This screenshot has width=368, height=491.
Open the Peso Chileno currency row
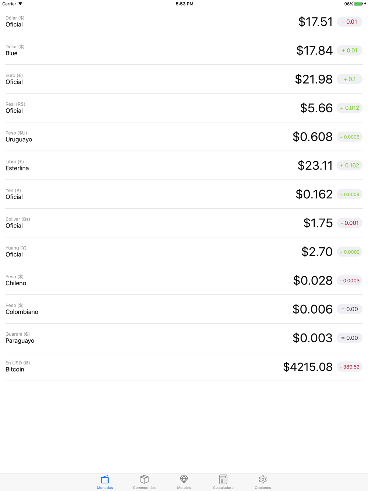click(x=147, y=280)
